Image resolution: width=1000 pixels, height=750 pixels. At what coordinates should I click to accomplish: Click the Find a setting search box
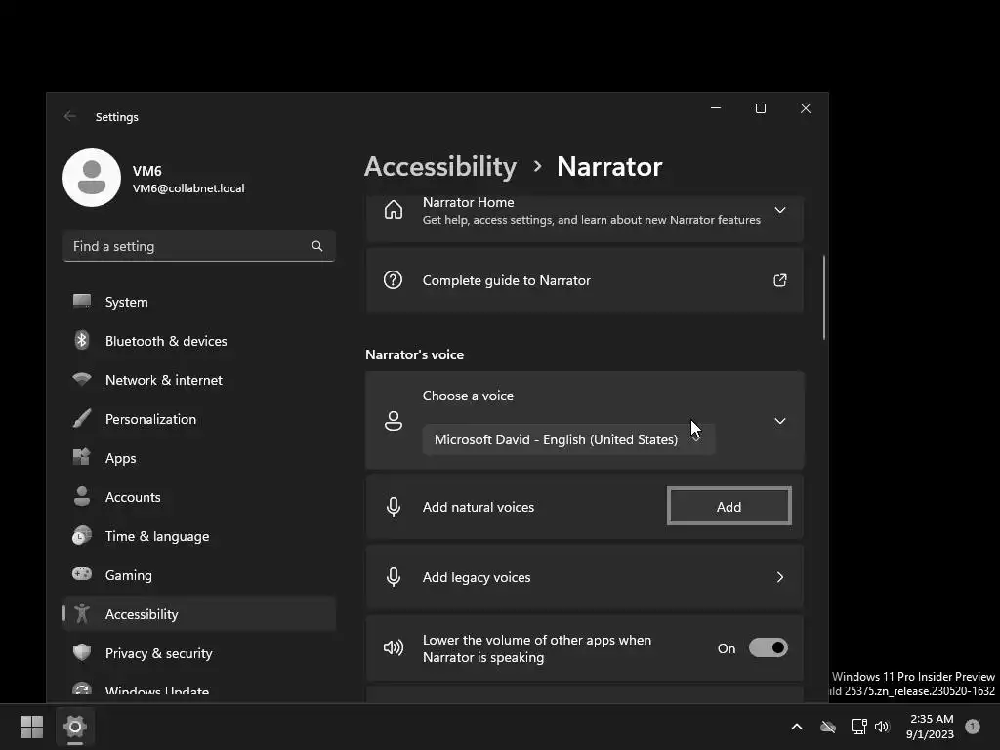(x=199, y=246)
